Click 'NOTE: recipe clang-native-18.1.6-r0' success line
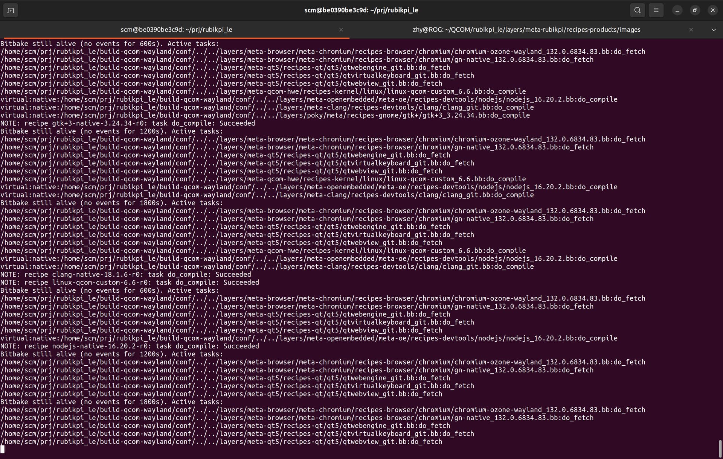This screenshot has height=459, width=723. tap(126, 275)
